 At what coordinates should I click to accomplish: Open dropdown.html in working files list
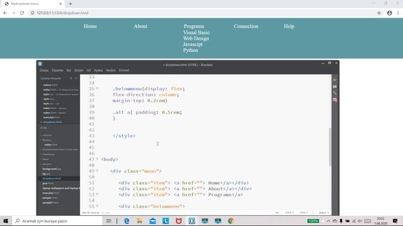pyautogui.click(x=52, y=122)
